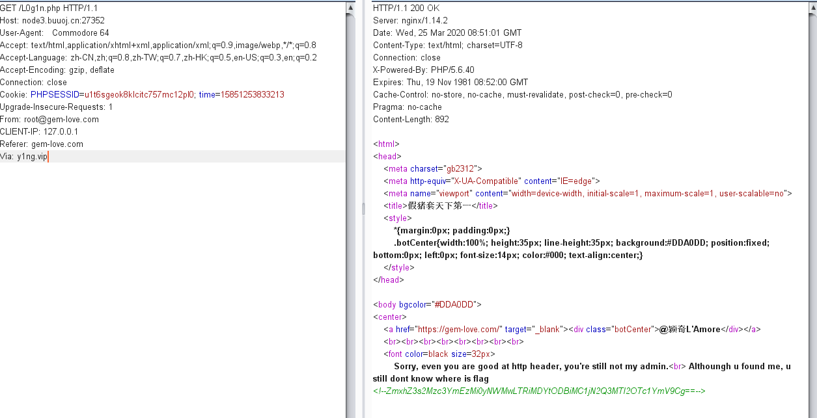
Task: Click the viewport meta tag line
Action: 587,194
